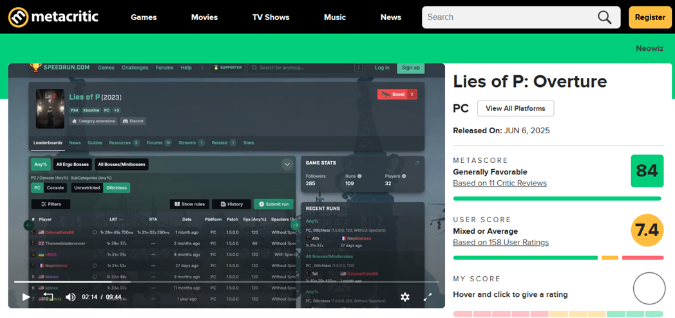Go to the Music section

pyautogui.click(x=335, y=17)
